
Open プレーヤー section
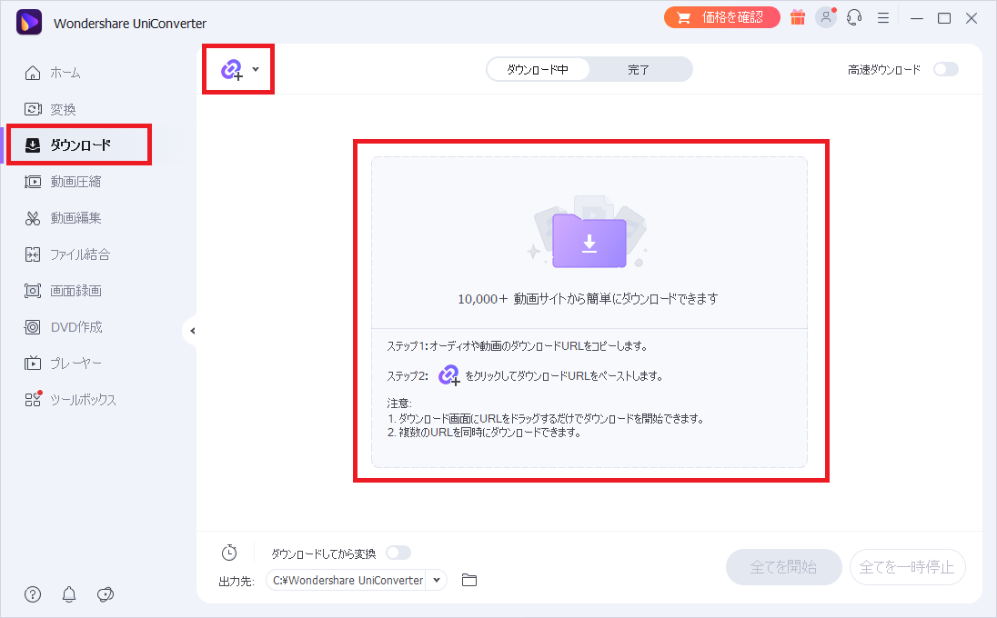[76, 364]
